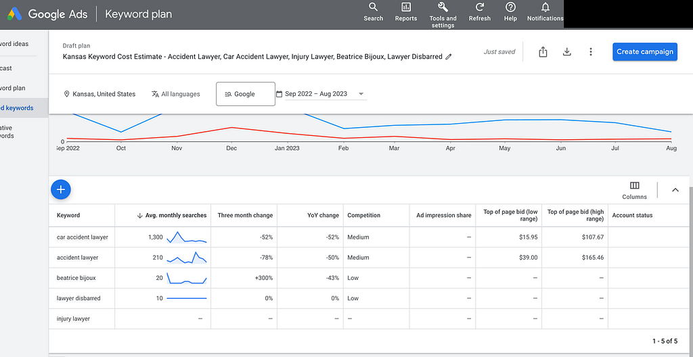
Task: Click the share plan icon
Action: pyautogui.click(x=543, y=51)
